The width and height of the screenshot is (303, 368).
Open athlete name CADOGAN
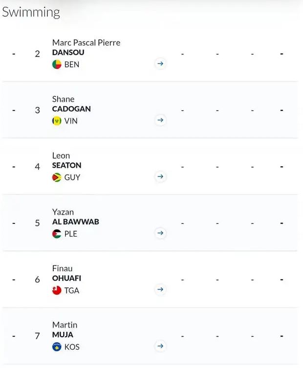71,109
